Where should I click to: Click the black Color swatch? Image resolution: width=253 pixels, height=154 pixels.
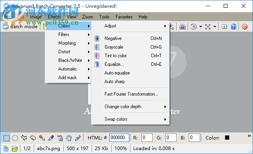point(227,138)
